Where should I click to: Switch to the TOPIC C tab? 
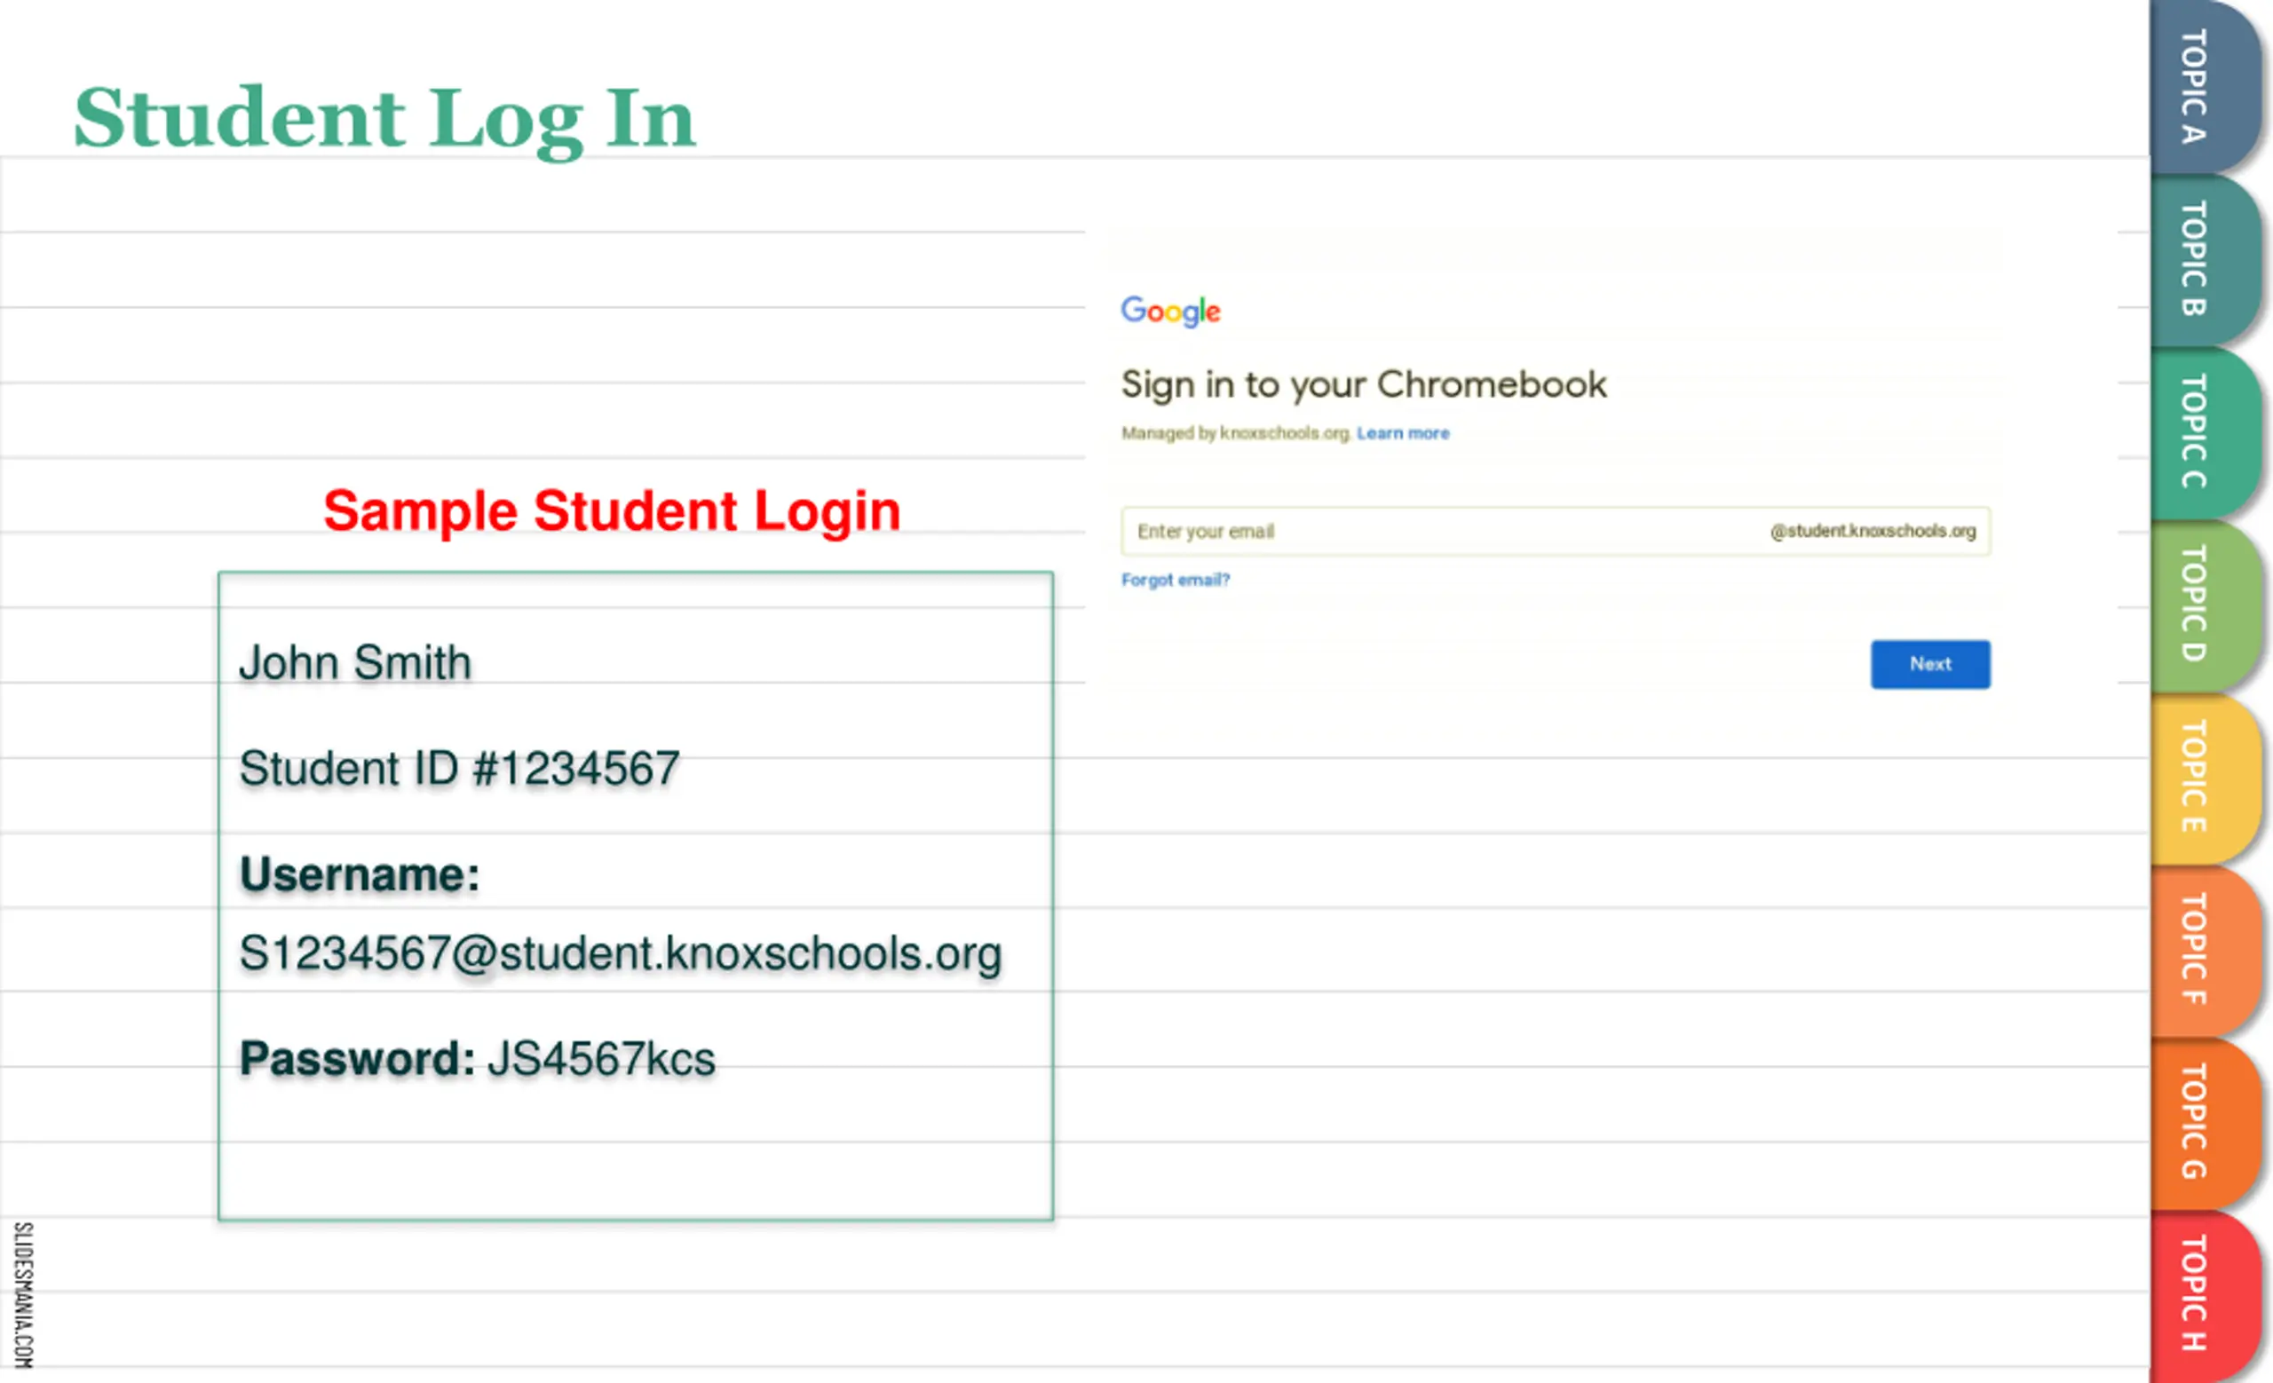(2205, 431)
